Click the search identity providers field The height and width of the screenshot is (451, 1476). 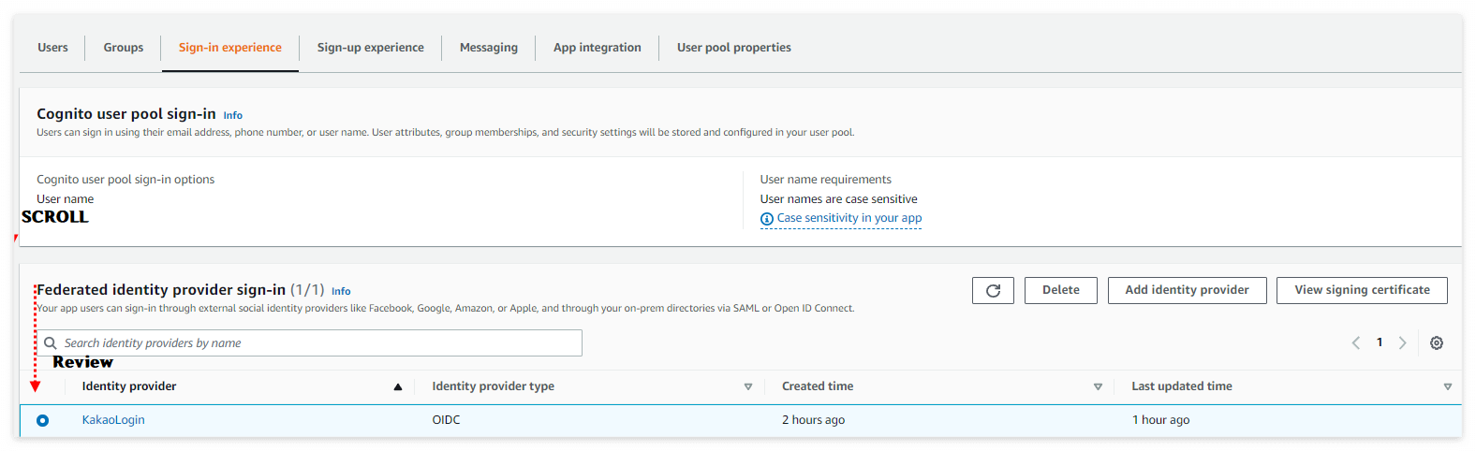pyautogui.click(x=318, y=343)
